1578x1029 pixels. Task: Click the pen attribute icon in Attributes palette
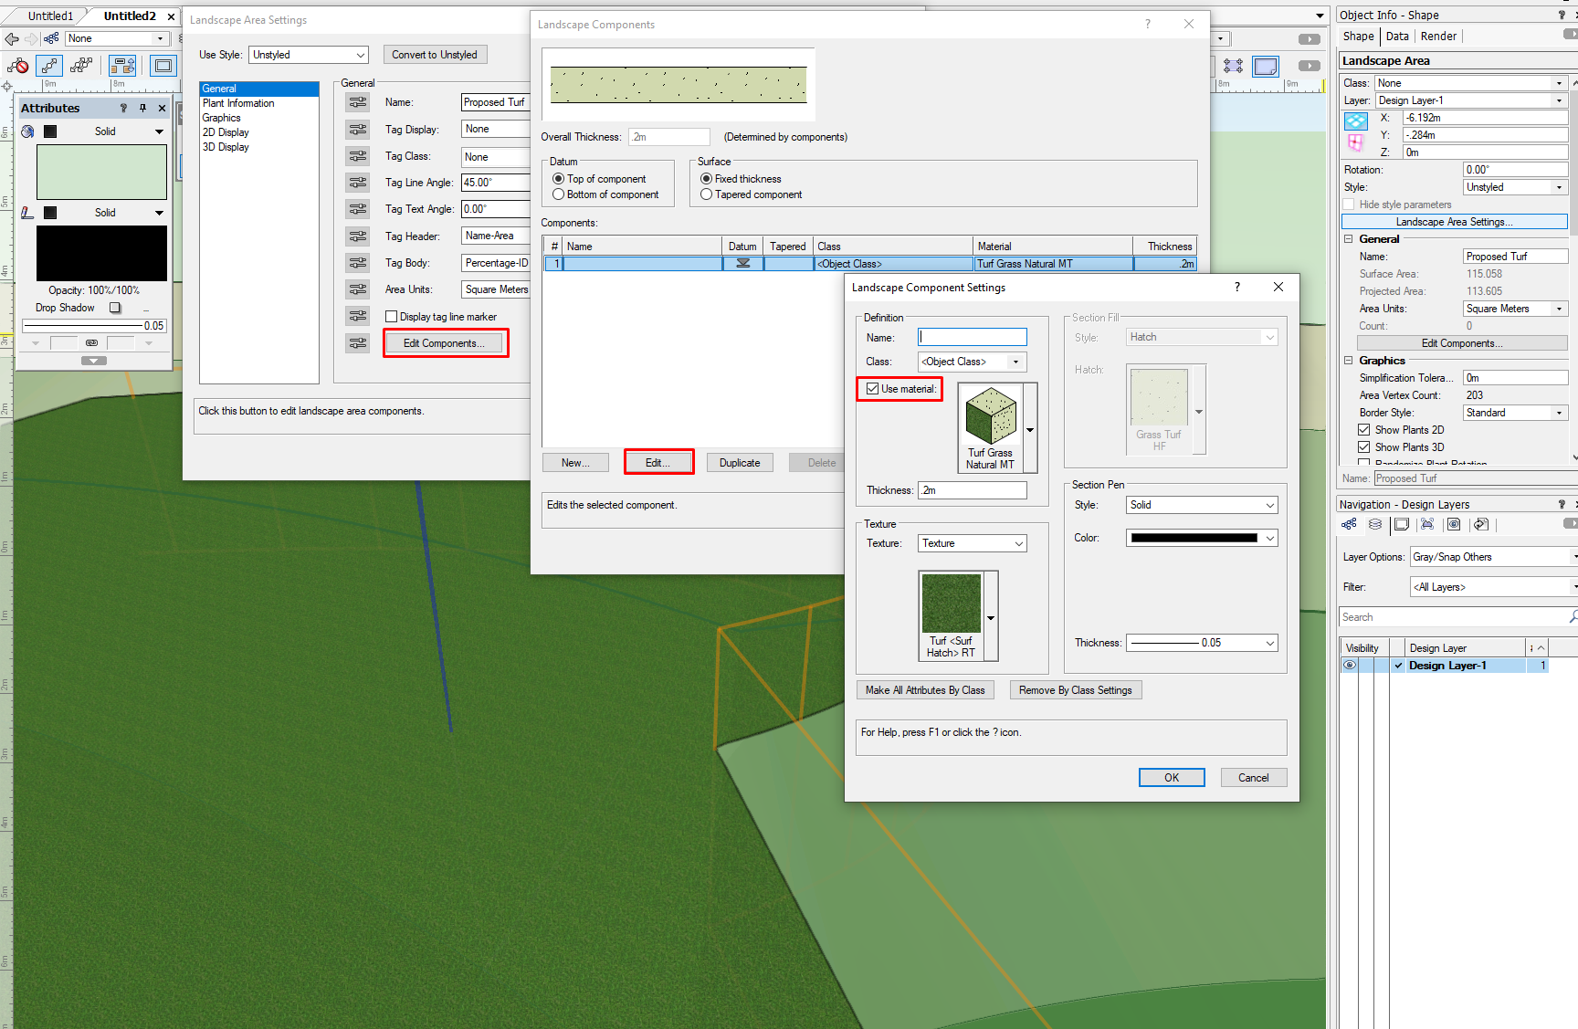(x=27, y=213)
